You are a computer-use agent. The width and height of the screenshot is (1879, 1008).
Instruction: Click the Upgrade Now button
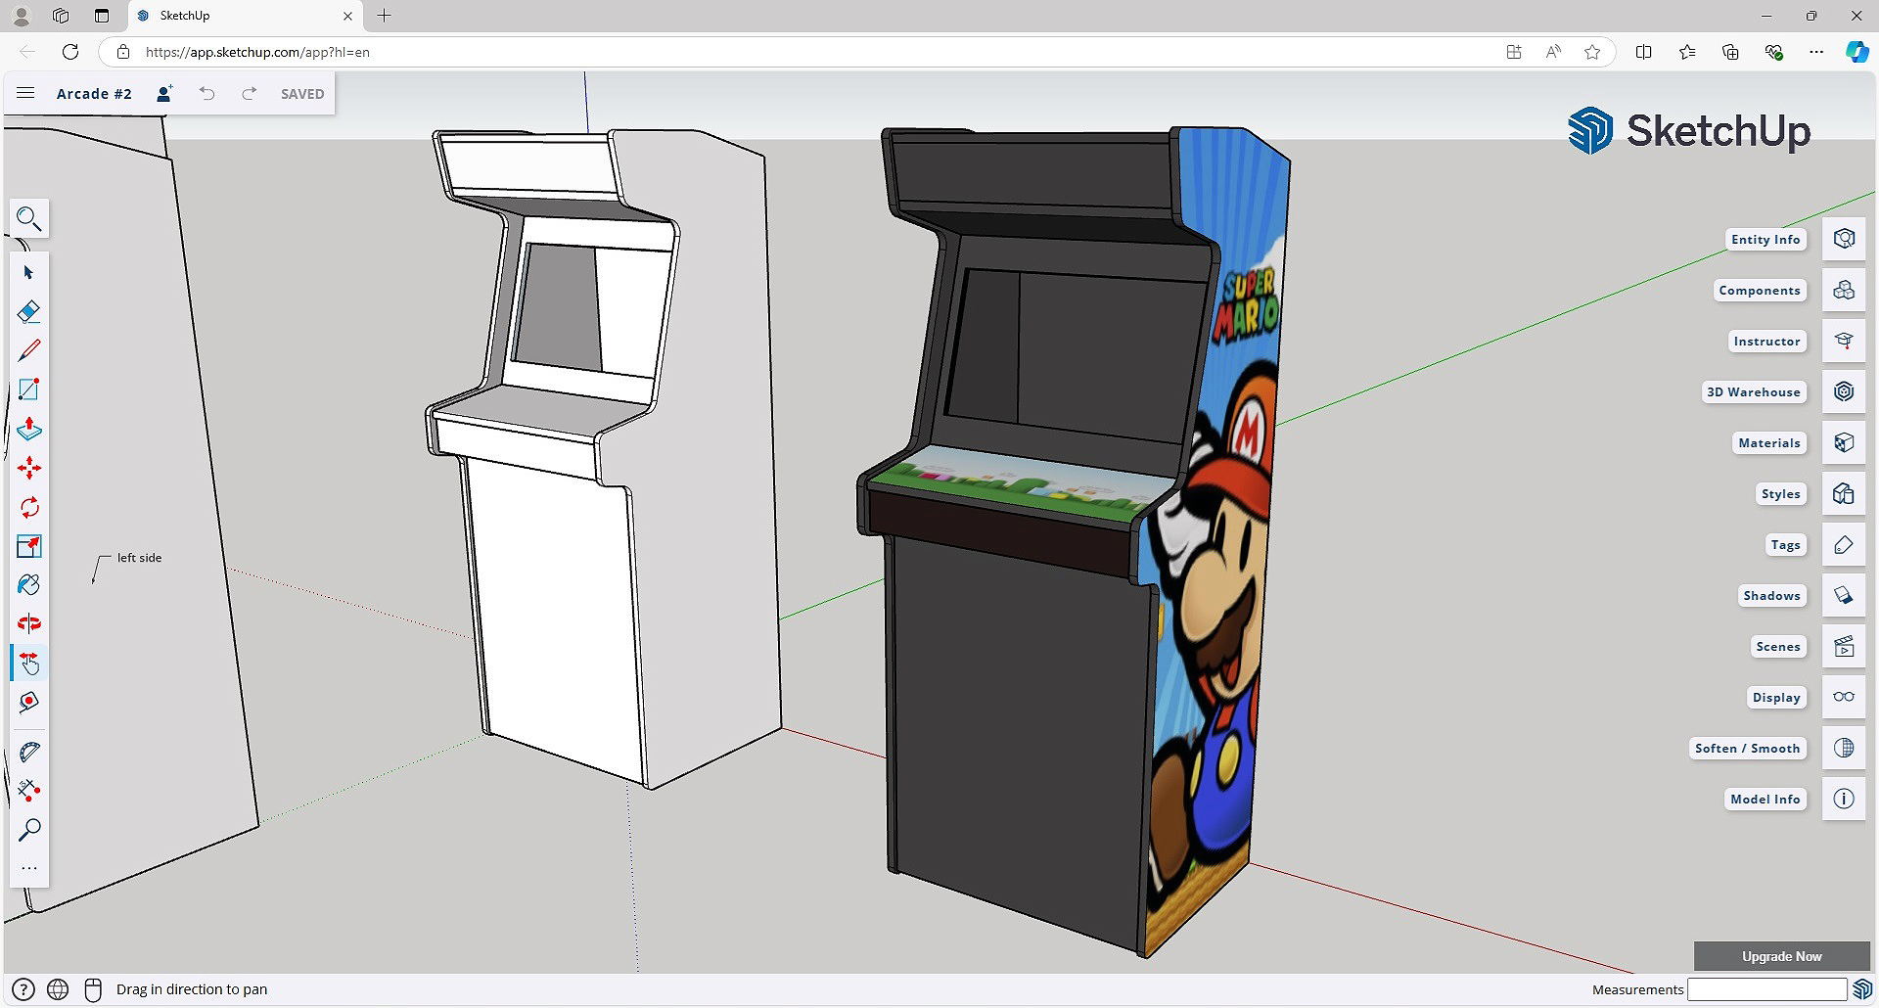click(1781, 956)
